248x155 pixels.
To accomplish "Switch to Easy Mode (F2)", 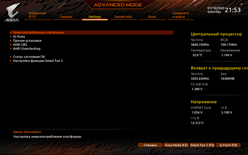I will pyautogui.click(x=176, y=145).
